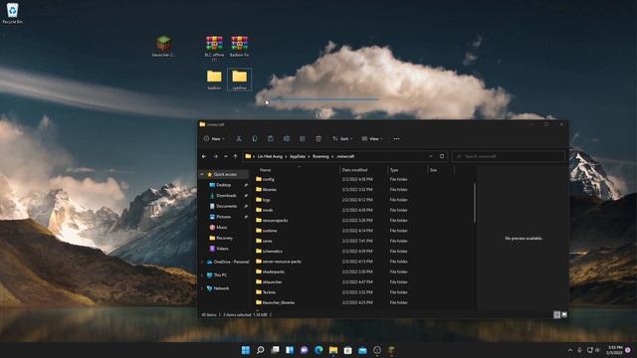Screen dimensions: 637x358
Task: Show hidden system tray icons chevron
Action: tap(570, 350)
